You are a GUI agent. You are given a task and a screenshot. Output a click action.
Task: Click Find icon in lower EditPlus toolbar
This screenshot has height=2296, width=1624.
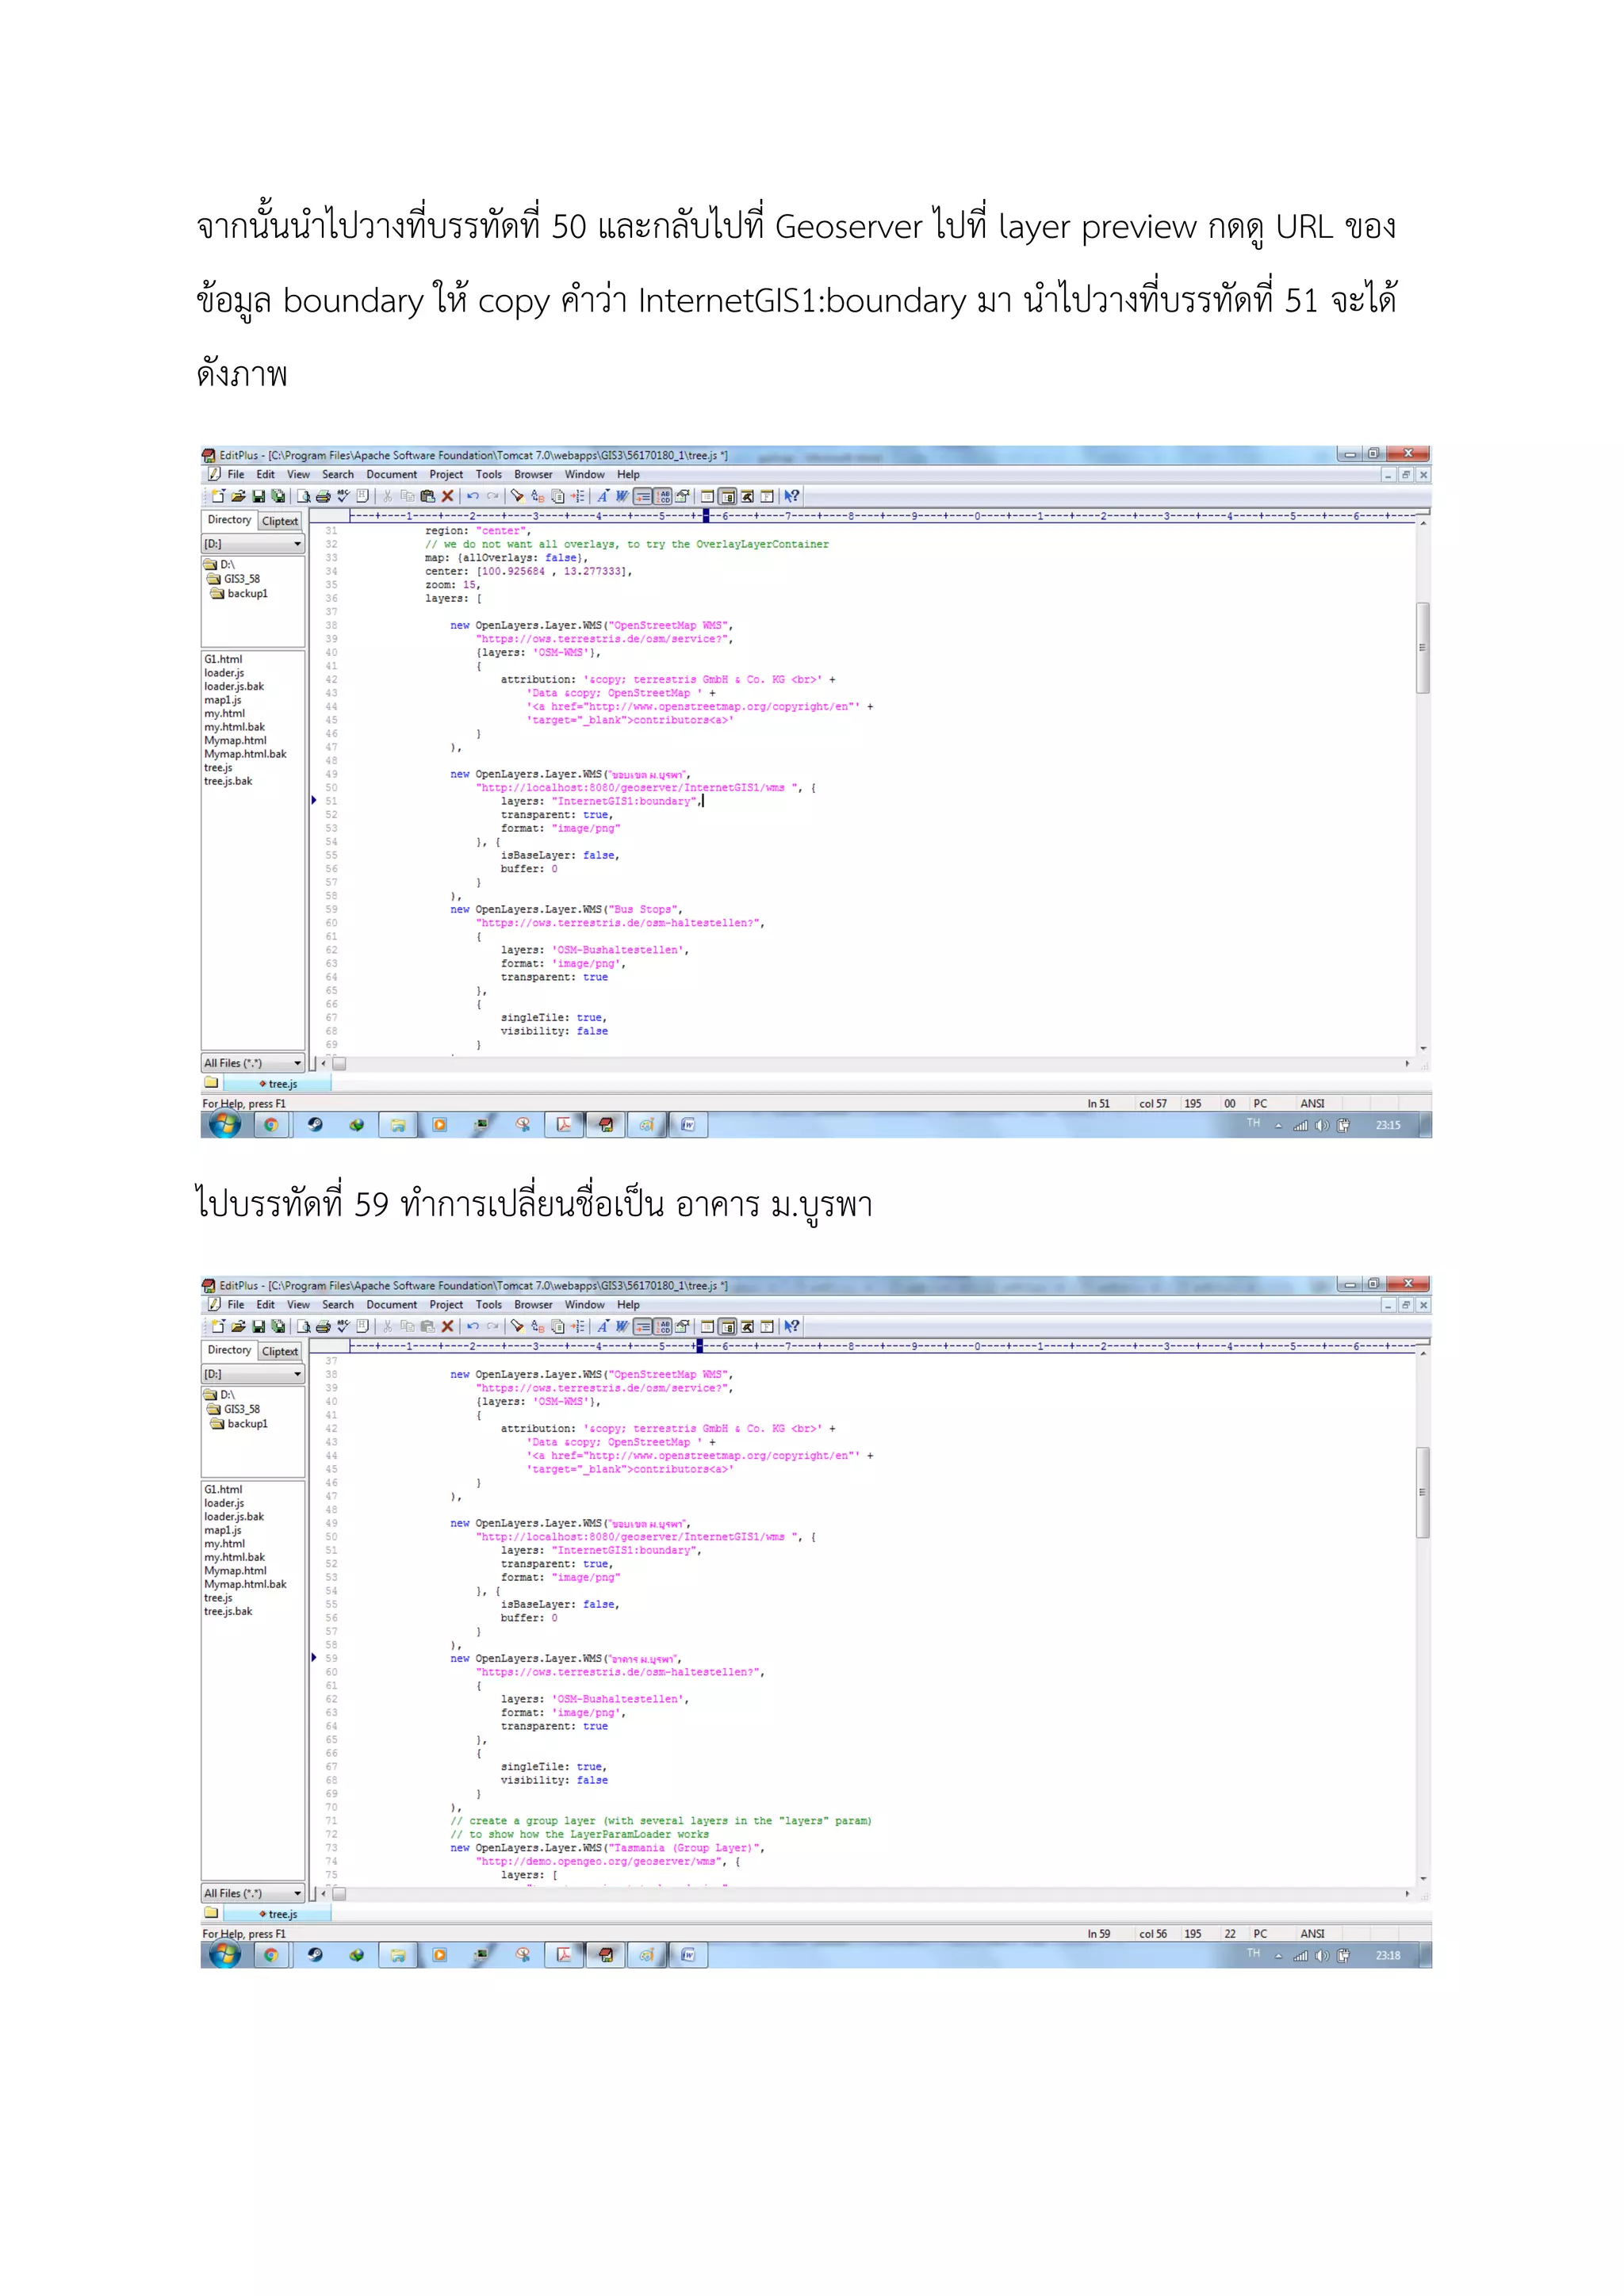point(518,1326)
